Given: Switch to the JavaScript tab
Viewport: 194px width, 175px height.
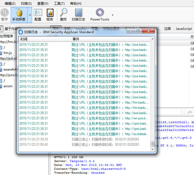Looking at the screenshot, I should [x=184, y=29].
